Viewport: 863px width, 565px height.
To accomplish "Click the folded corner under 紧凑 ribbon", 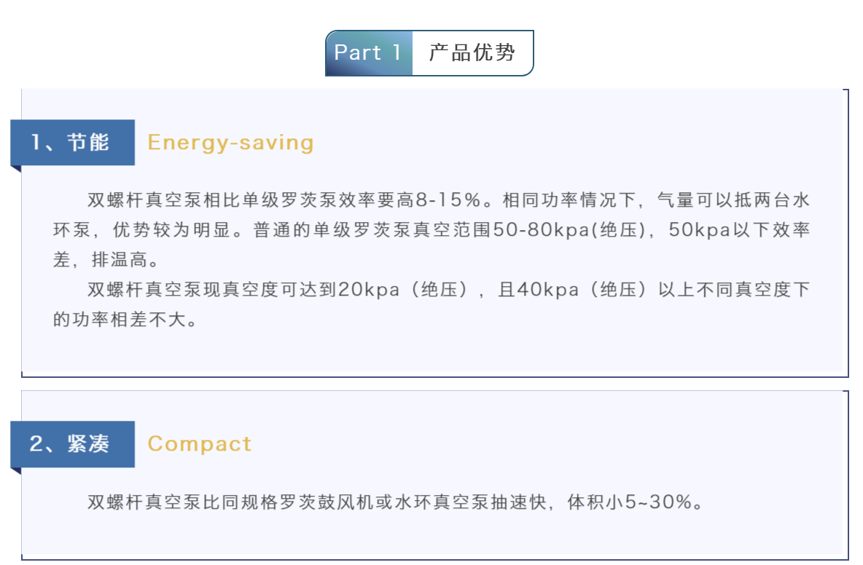I will tap(16, 471).
